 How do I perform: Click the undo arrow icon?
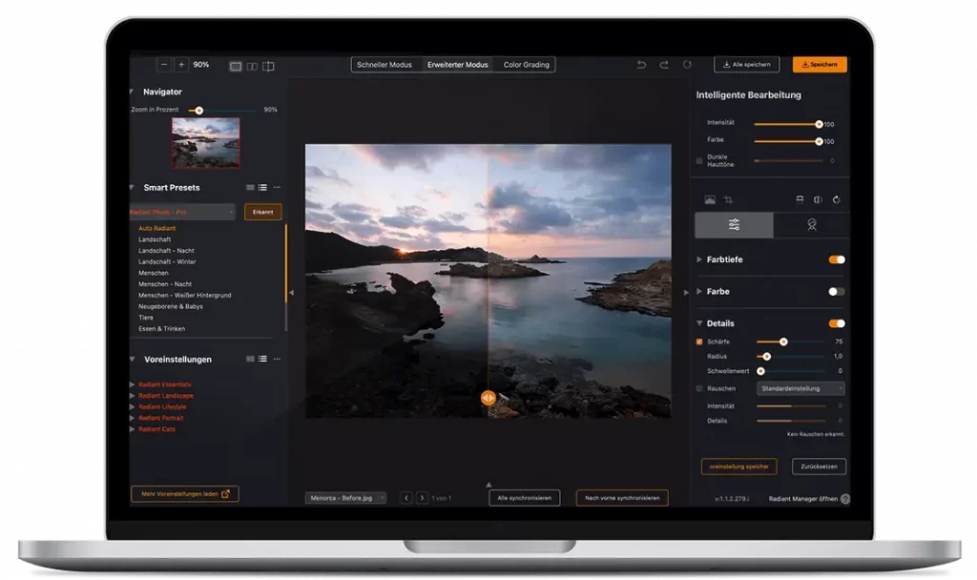(641, 65)
